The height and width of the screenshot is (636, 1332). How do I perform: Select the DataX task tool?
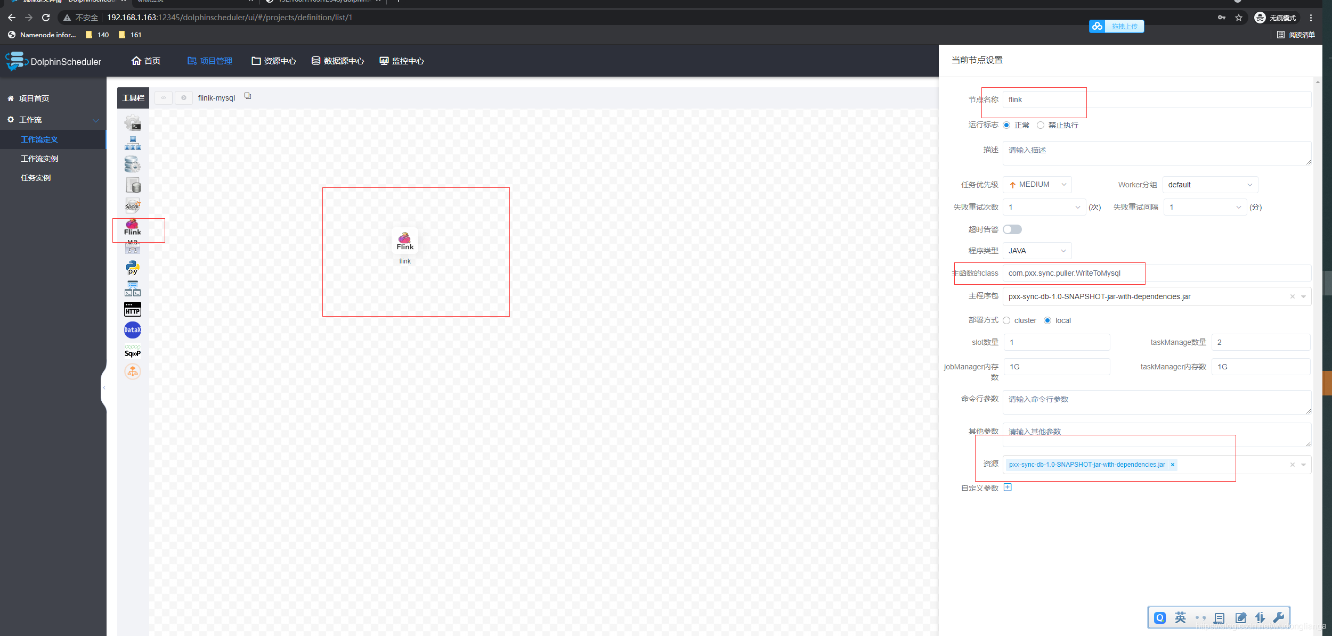click(x=133, y=330)
